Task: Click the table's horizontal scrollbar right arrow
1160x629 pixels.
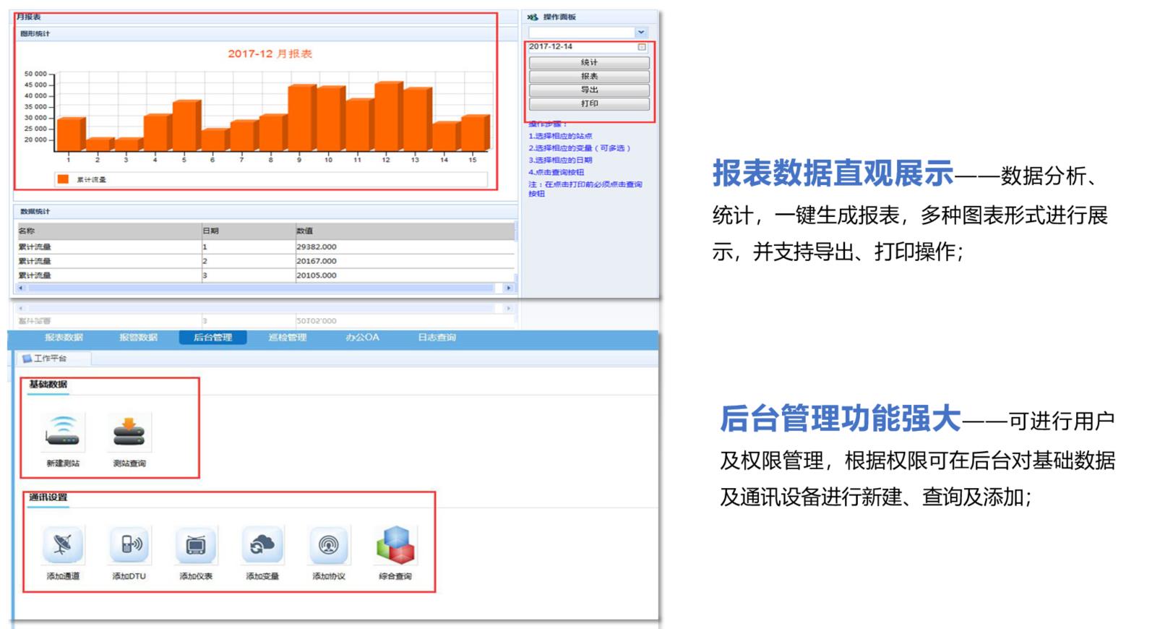Action: pyautogui.click(x=509, y=288)
